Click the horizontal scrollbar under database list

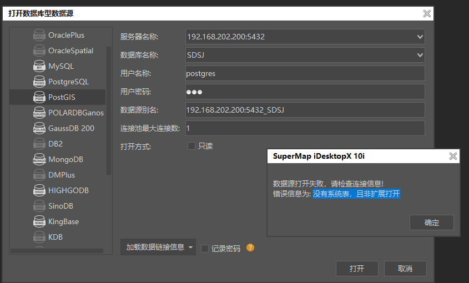[57, 251]
